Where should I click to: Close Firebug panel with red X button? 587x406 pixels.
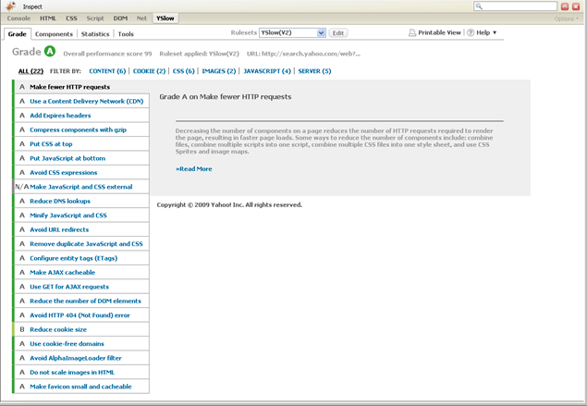point(576,6)
